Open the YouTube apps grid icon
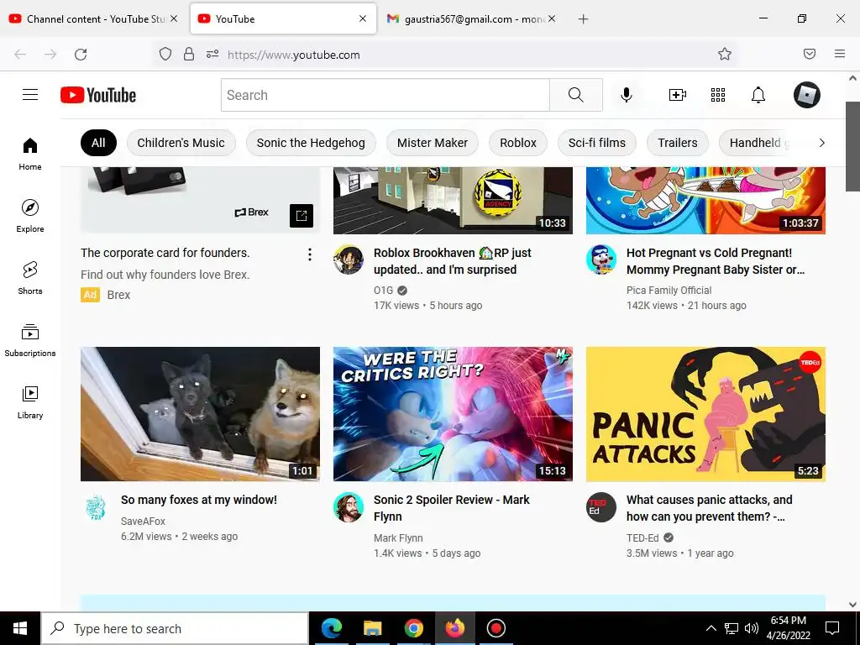The image size is (860, 645). click(718, 95)
